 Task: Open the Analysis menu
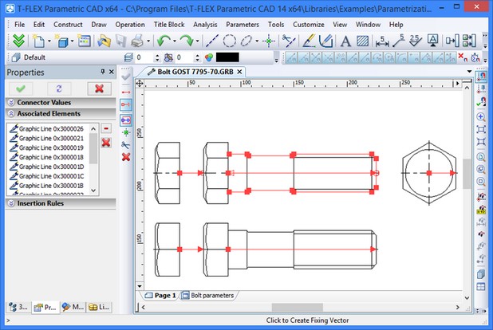pyautogui.click(x=205, y=25)
